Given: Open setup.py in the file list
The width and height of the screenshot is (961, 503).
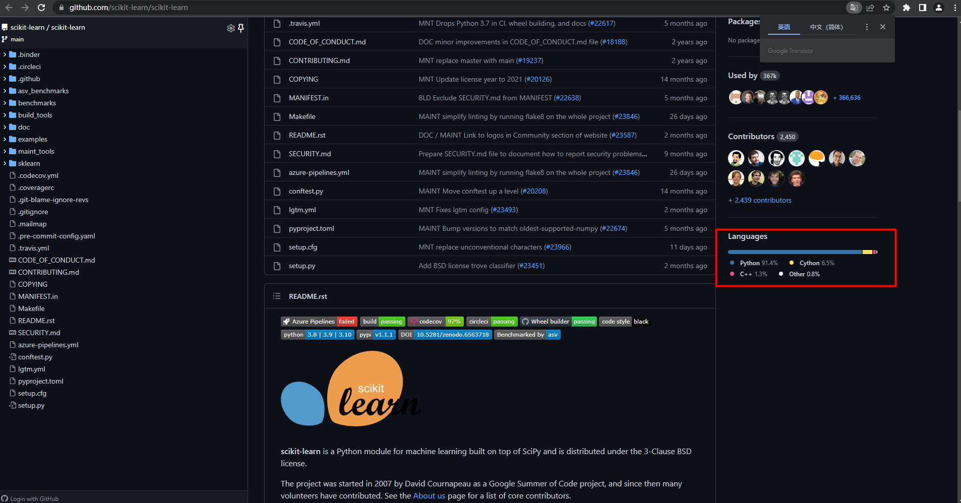Looking at the screenshot, I should 302,266.
